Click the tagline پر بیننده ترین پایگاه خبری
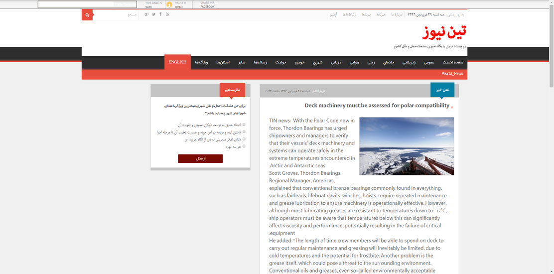Viewport: 554px width, 274px height. [430, 46]
